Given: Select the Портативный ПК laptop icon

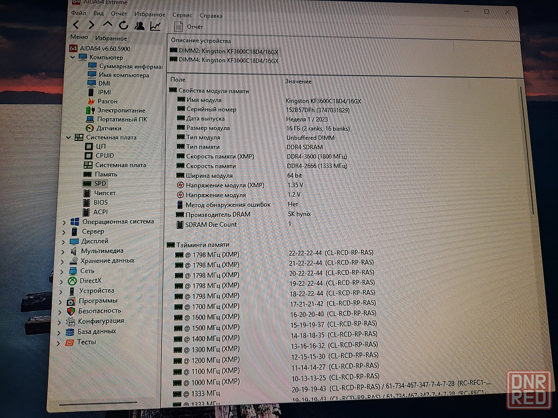Looking at the screenshot, I should click(90, 119).
